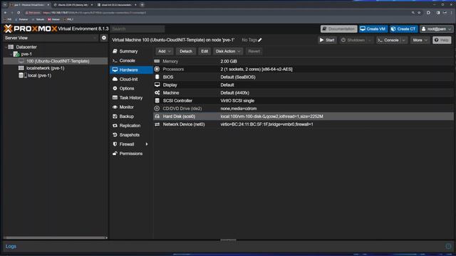This screenshot has height=256, width=456.
Task: Click the Edit hardware button
Action: tap(204, 51)
